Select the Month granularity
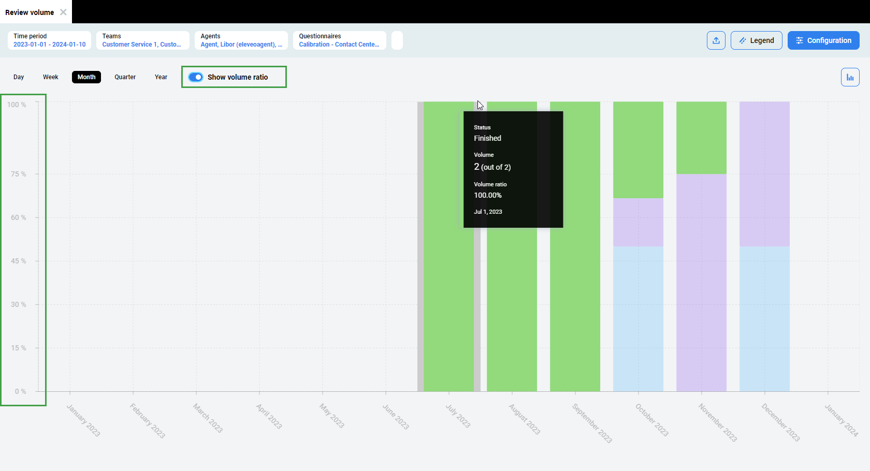This screenshot has height=471, width=870. pos(86,77)
